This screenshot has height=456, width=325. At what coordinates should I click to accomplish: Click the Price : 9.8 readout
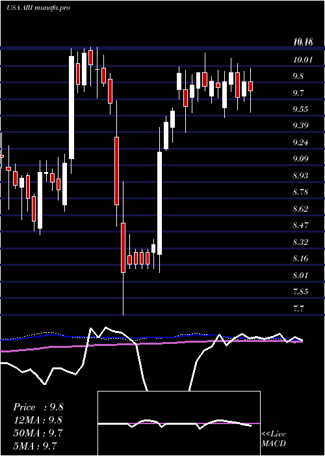click(x=38, y=407)
